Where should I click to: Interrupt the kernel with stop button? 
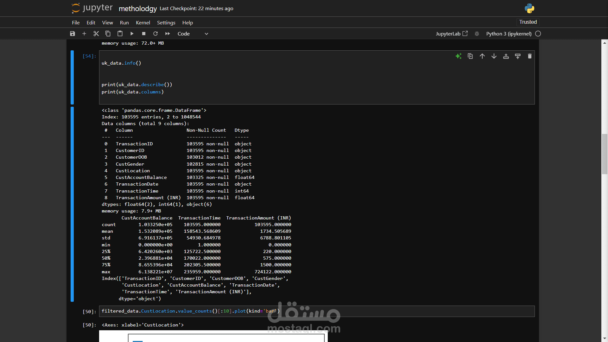click(144, 34)
